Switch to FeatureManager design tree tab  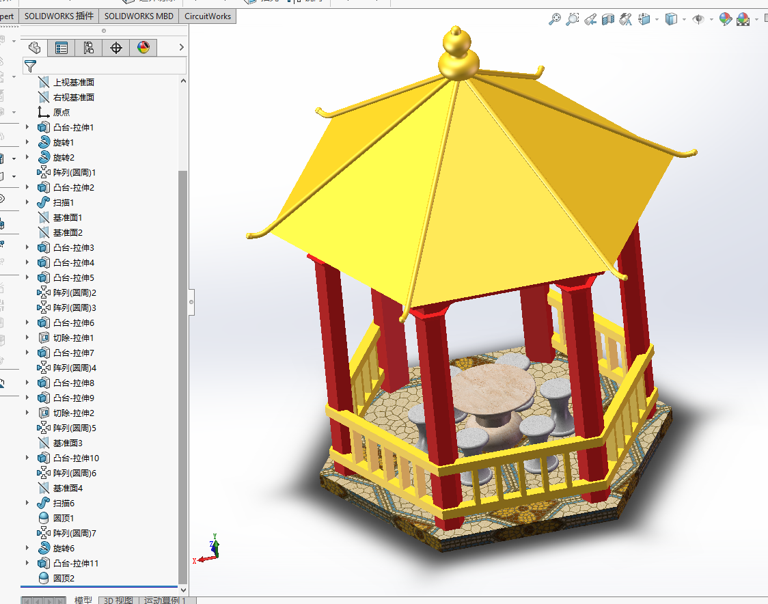point(34,48)
